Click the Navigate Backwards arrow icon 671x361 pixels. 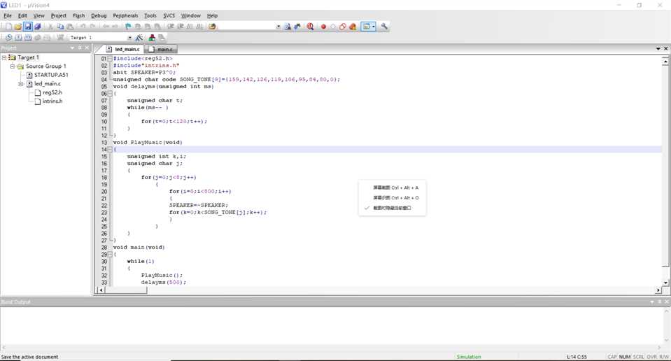click(x=106, y=27)
